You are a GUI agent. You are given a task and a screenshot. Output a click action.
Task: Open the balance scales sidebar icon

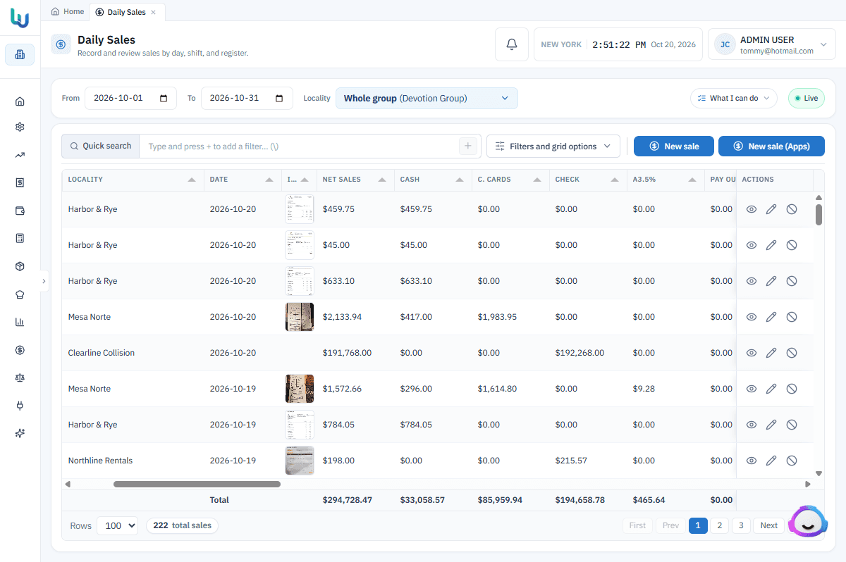point(20,377)
